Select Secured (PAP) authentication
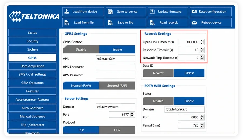Screen dimensions: 243x140 [x=117, y=86]
